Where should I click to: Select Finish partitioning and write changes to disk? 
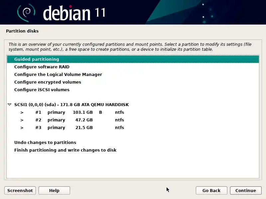pos(133,150)
